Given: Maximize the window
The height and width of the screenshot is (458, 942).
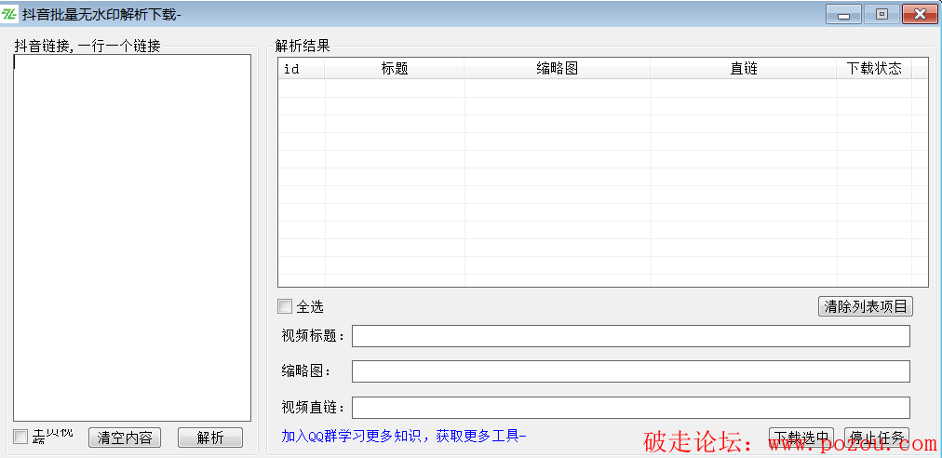Looking at the screenshot, I should point(881,14).
